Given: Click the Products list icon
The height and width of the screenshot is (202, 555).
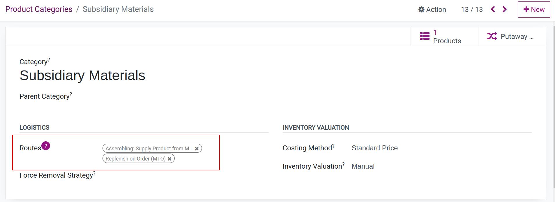Looking at the screenshot, I should [425, 36].
